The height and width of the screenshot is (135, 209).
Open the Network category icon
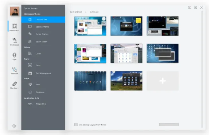tap(14, 70)
